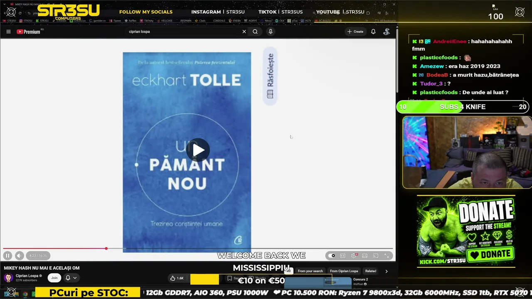Click the 4:23 / 16:36 time display
Screen dimensions: 532x299
(x=38, y=256)
